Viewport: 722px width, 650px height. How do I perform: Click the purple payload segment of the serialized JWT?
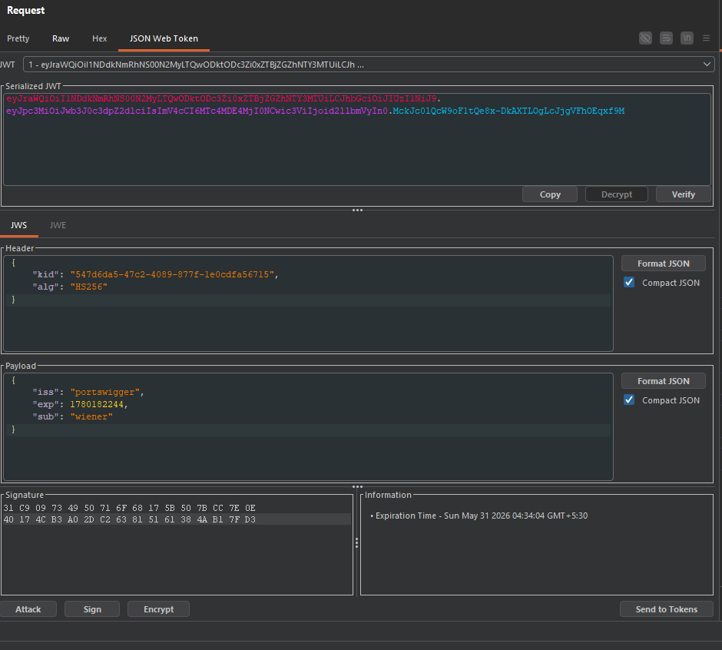(197, 111)
